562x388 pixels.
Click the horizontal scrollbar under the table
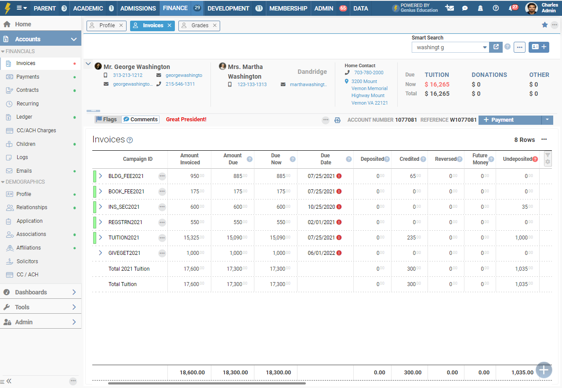pos(207,384)
